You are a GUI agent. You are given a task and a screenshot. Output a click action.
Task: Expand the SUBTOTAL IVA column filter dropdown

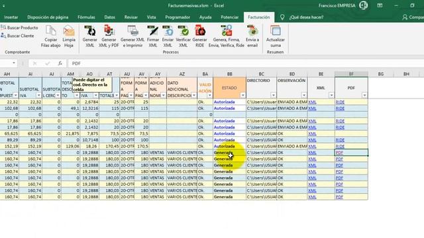38,95
